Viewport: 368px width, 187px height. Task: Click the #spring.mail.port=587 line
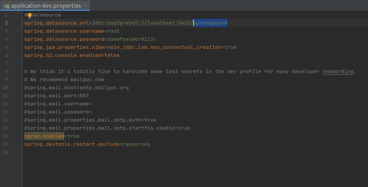57,95
